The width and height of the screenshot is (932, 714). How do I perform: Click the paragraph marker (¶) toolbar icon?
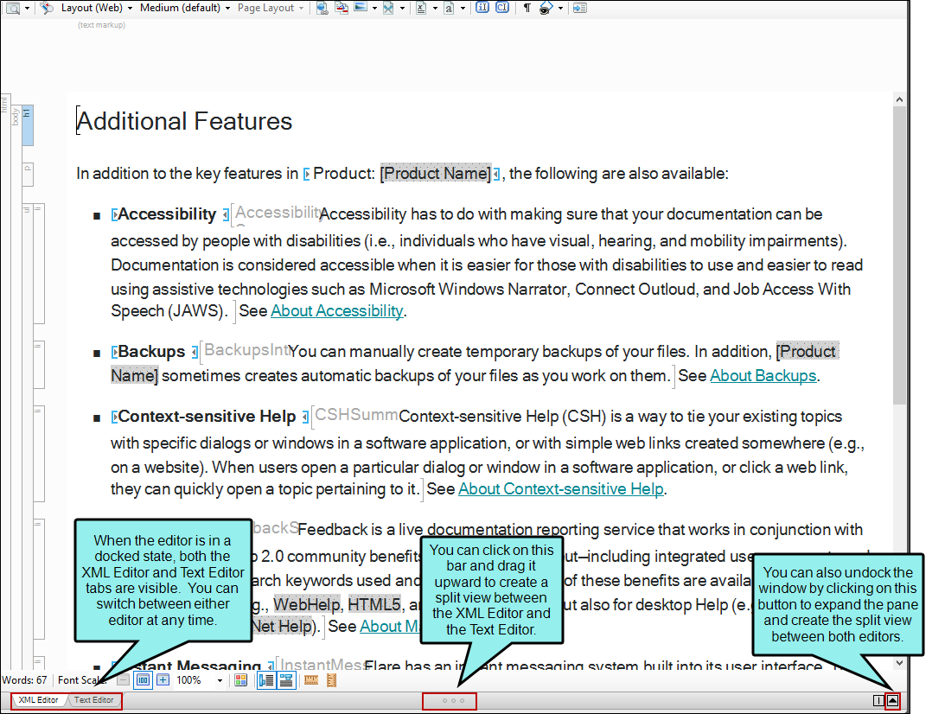[x=527, y=8]
